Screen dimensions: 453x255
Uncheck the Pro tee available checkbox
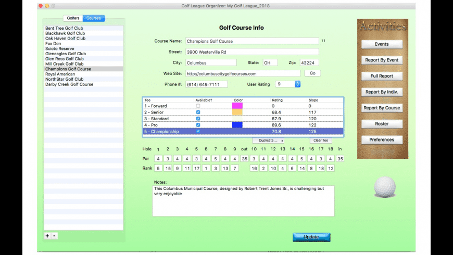pos(198,125)
